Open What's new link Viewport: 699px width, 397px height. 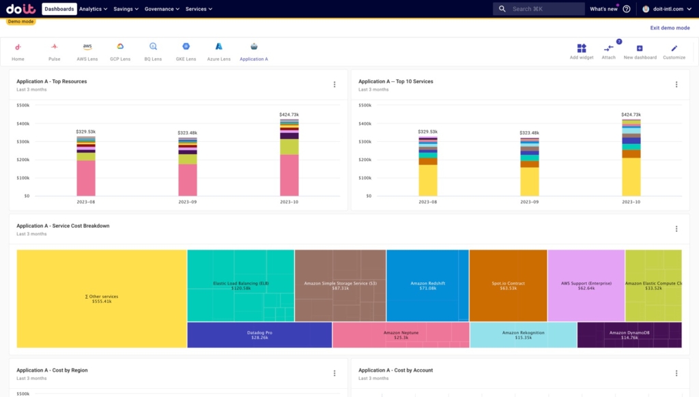pyautogui.click(x=603, y=9)
